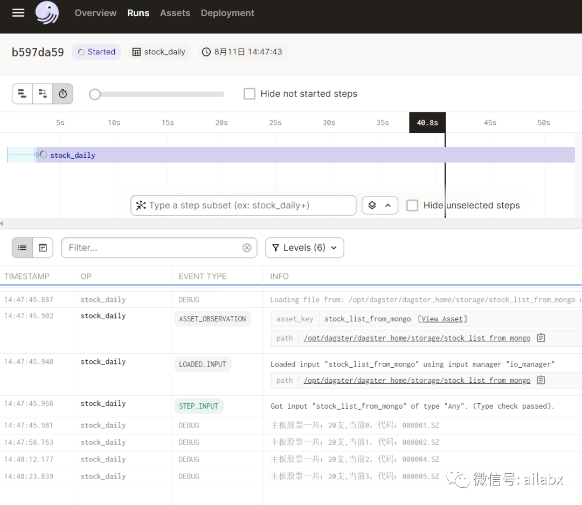The height and width of the screenshot is (505, 582).
Task: Click the collapse arrow on the left of the panel divider
Action: tap(2, 223)
